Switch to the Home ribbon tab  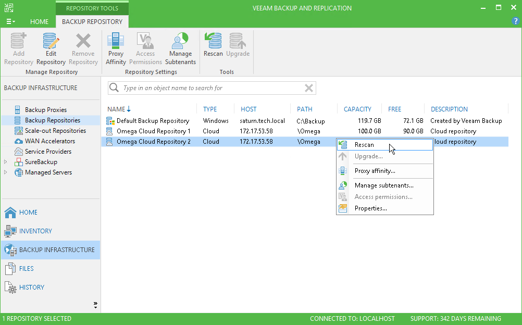point(39,21)
